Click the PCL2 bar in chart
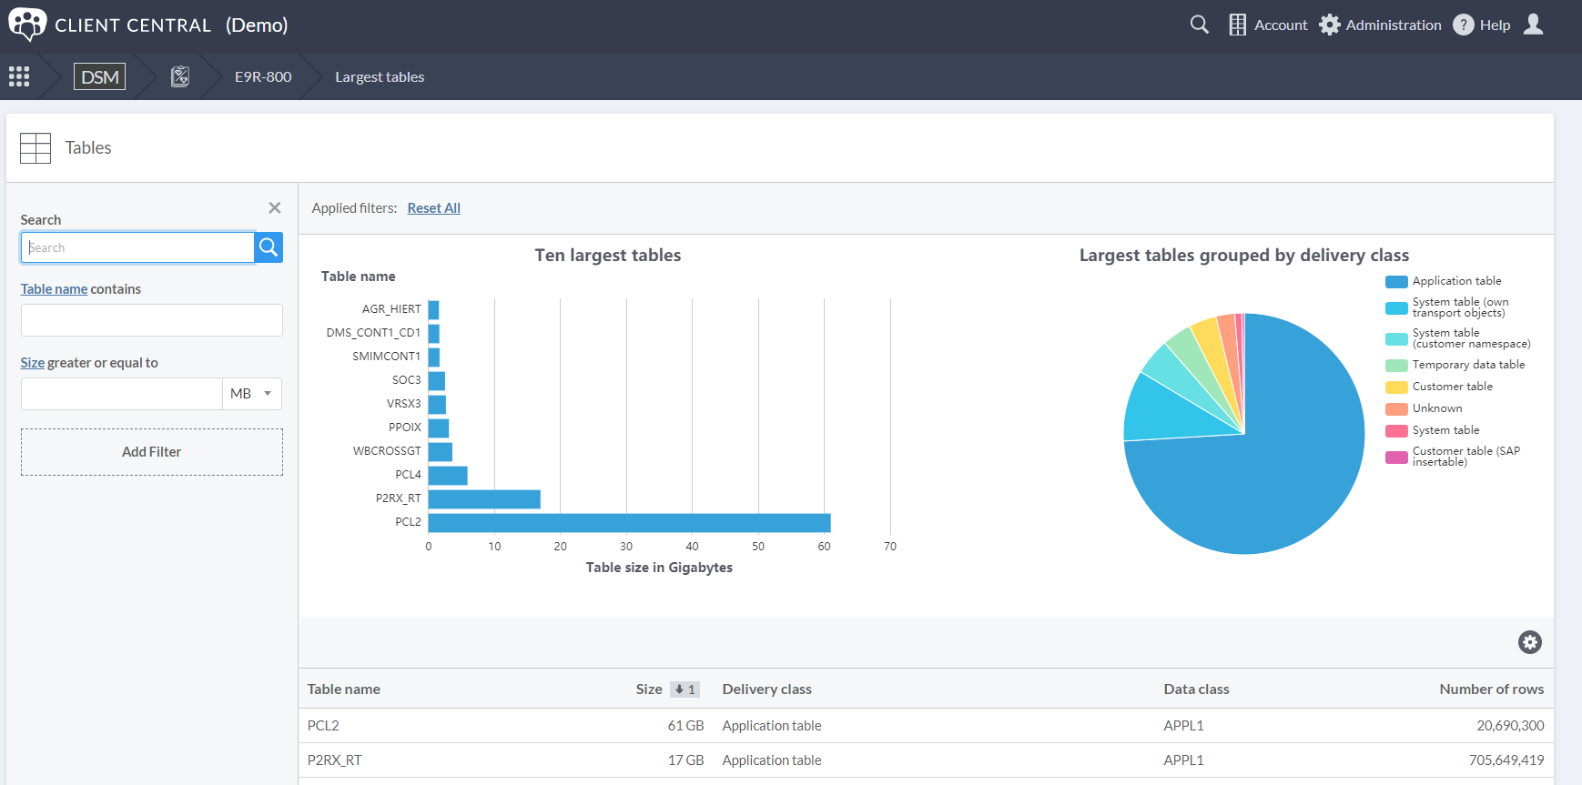Image resolution: width=1582 pixels, height=785 pixels. [x=628, y=523]
